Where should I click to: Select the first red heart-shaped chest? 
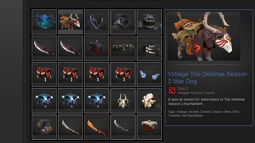tap(44, 74)
